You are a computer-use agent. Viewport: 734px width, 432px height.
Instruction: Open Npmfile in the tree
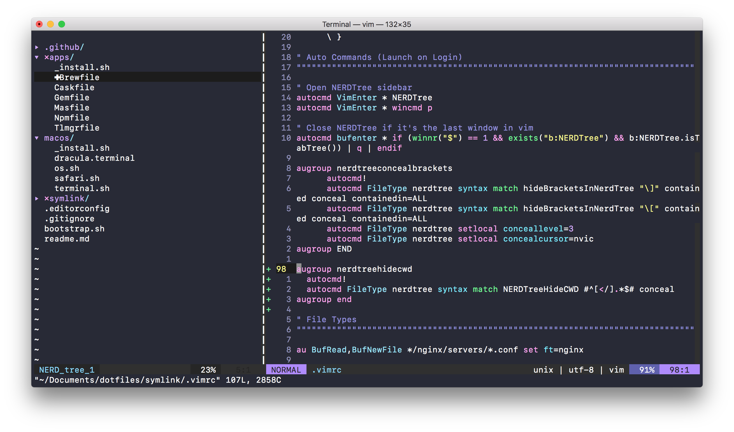point(72,118)
